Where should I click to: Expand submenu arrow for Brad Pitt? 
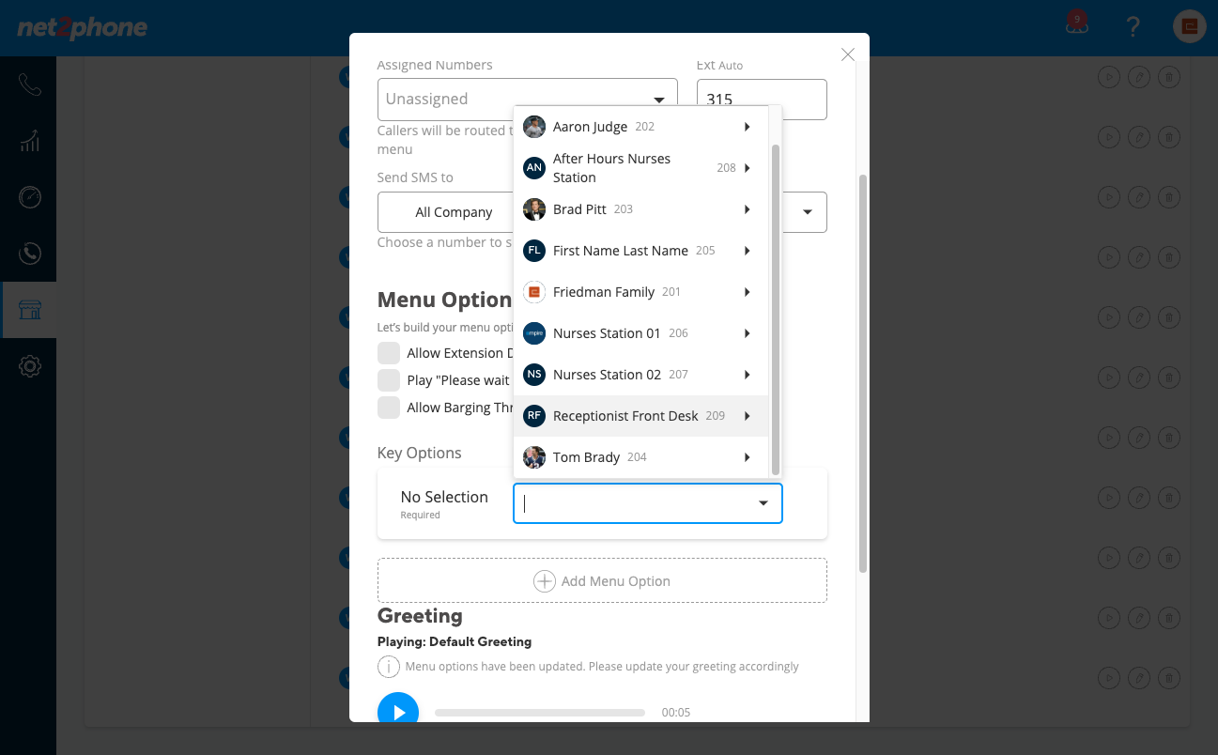[x=747, y=209]
